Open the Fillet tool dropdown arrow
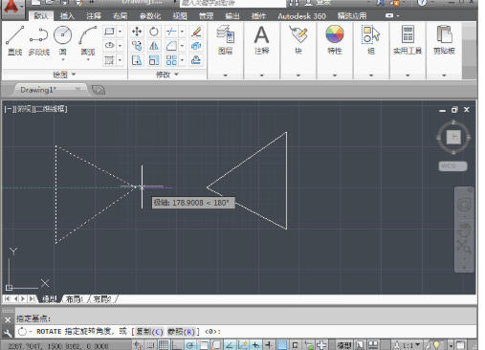 click(182, 46)
